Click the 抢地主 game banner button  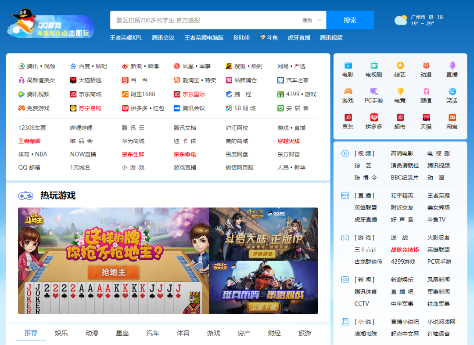(114, 272)
